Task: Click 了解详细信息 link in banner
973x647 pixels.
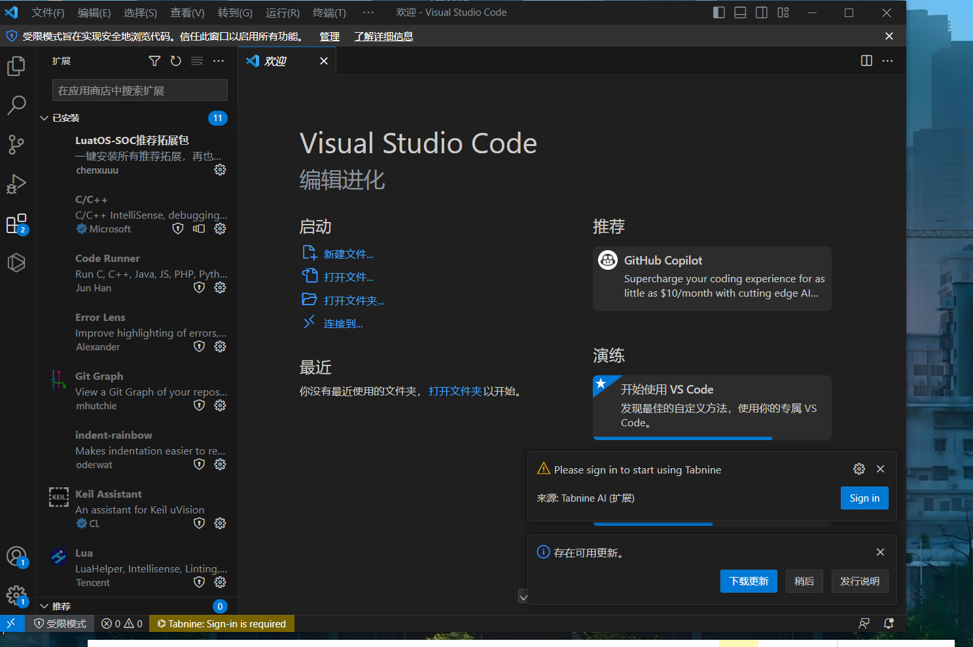Action: click(x=383, y=37)
